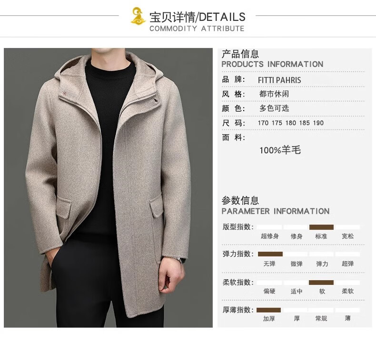Click the highlighted 加厚 thickness bar
The width and height of the screenshot is (376, 340).
(x=268, y=310)
